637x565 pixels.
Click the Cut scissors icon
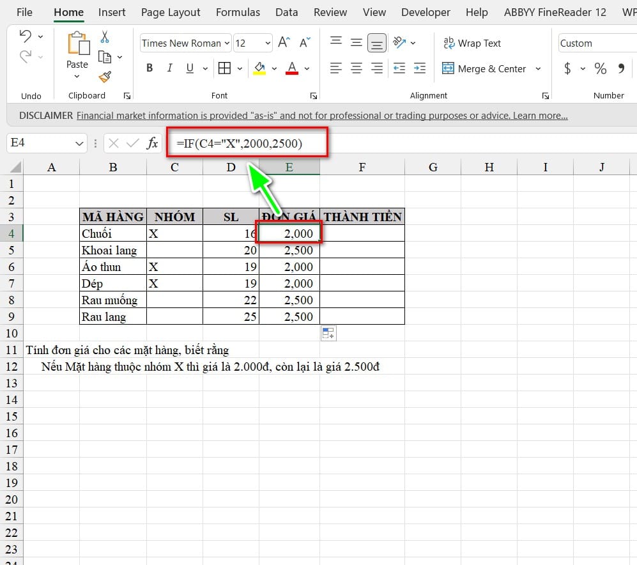(x=104, y=37)
